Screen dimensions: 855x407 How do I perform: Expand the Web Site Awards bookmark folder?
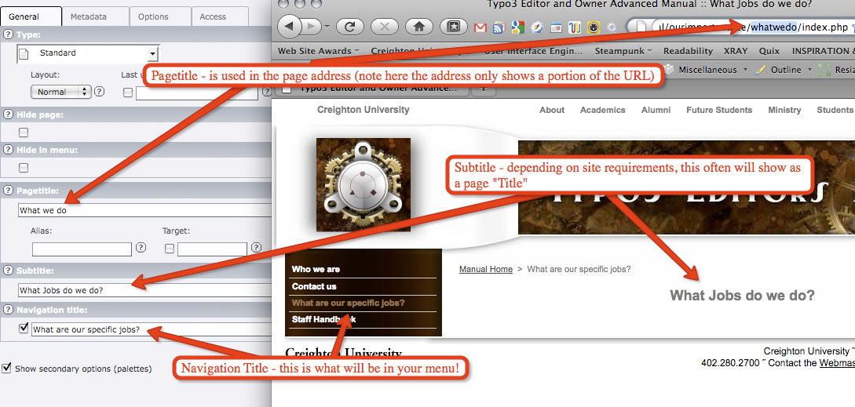pos(318,51)
